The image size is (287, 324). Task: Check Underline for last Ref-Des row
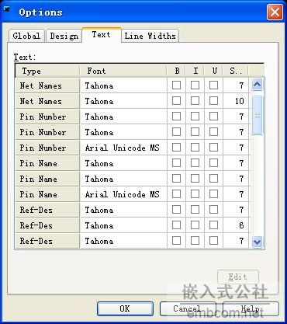(x=213, y=241)
